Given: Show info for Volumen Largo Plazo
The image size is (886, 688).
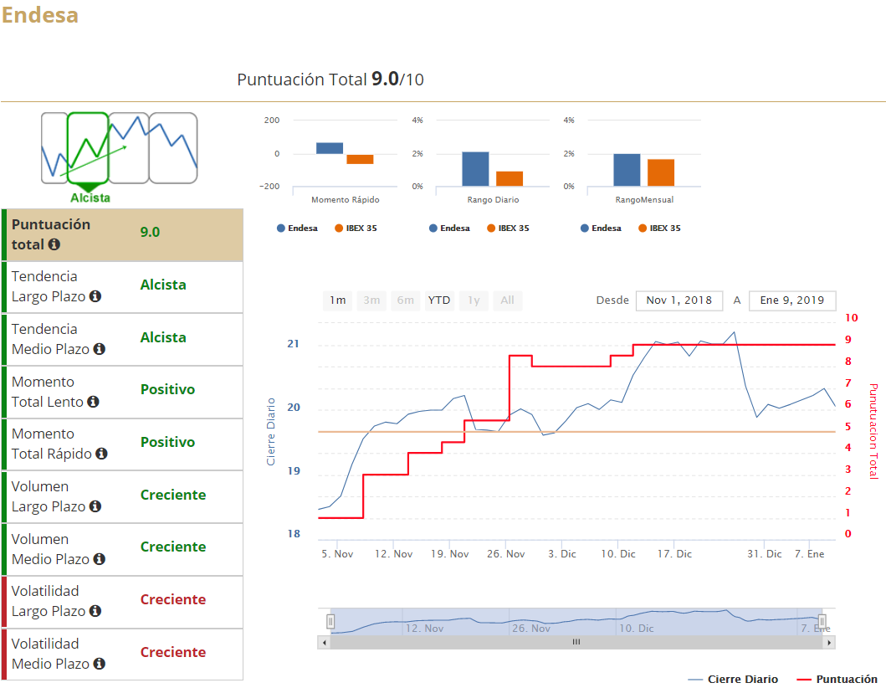Looking at the screenshot, I should coord(95,507).
